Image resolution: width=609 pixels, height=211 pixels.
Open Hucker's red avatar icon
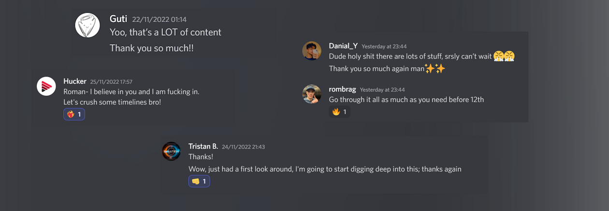46,86
